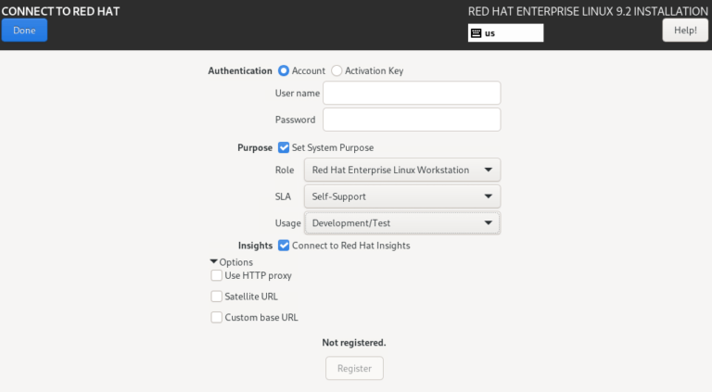Disable Connect to Red Hat Insights

click(284, 246)
